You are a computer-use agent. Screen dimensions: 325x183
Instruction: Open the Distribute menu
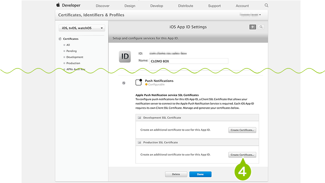185,6
